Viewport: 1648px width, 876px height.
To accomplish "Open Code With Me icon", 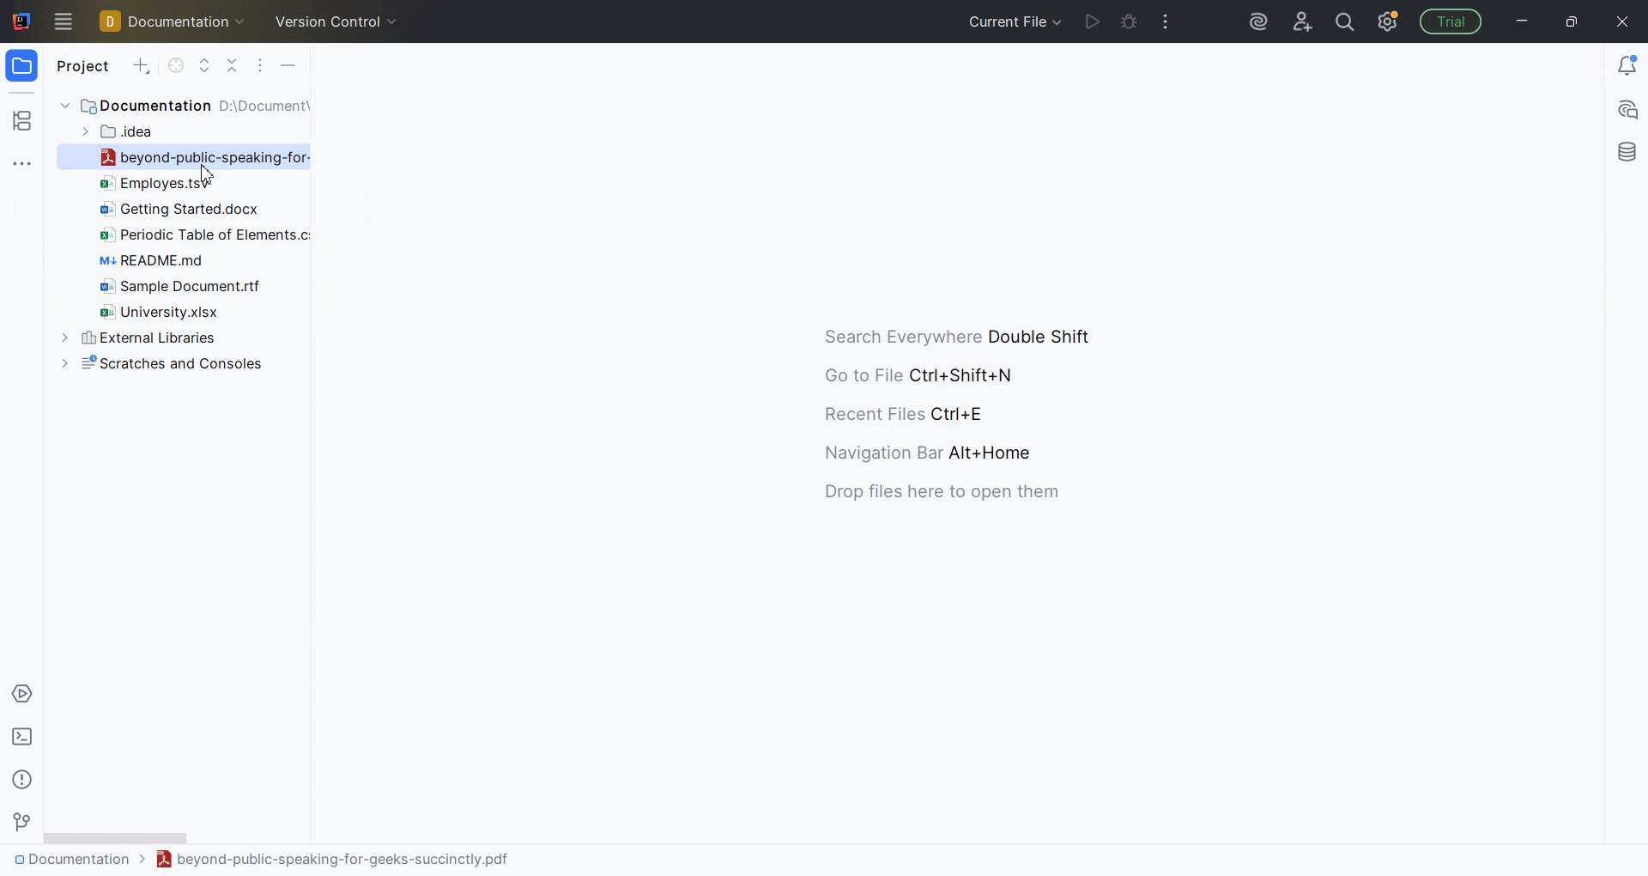I will coord(1303,22).
